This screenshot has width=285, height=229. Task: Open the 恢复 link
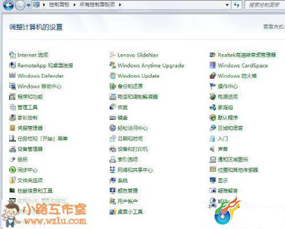pyautogui.click(x=123, y=107)
